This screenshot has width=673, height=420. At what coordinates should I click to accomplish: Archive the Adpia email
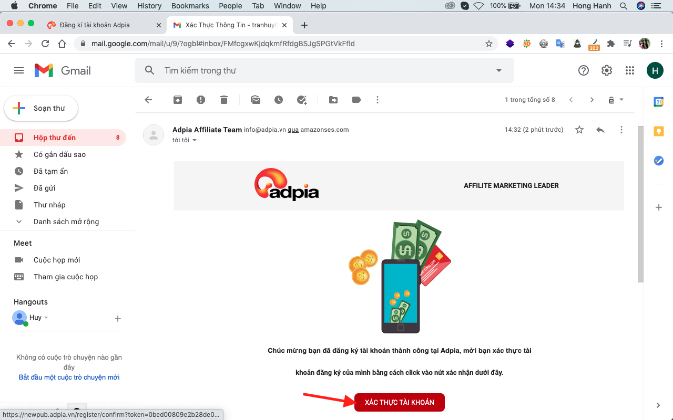pos(177,99)
